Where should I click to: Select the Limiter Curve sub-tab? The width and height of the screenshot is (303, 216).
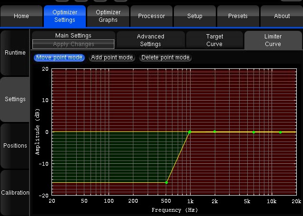click(x=273, y=40)
